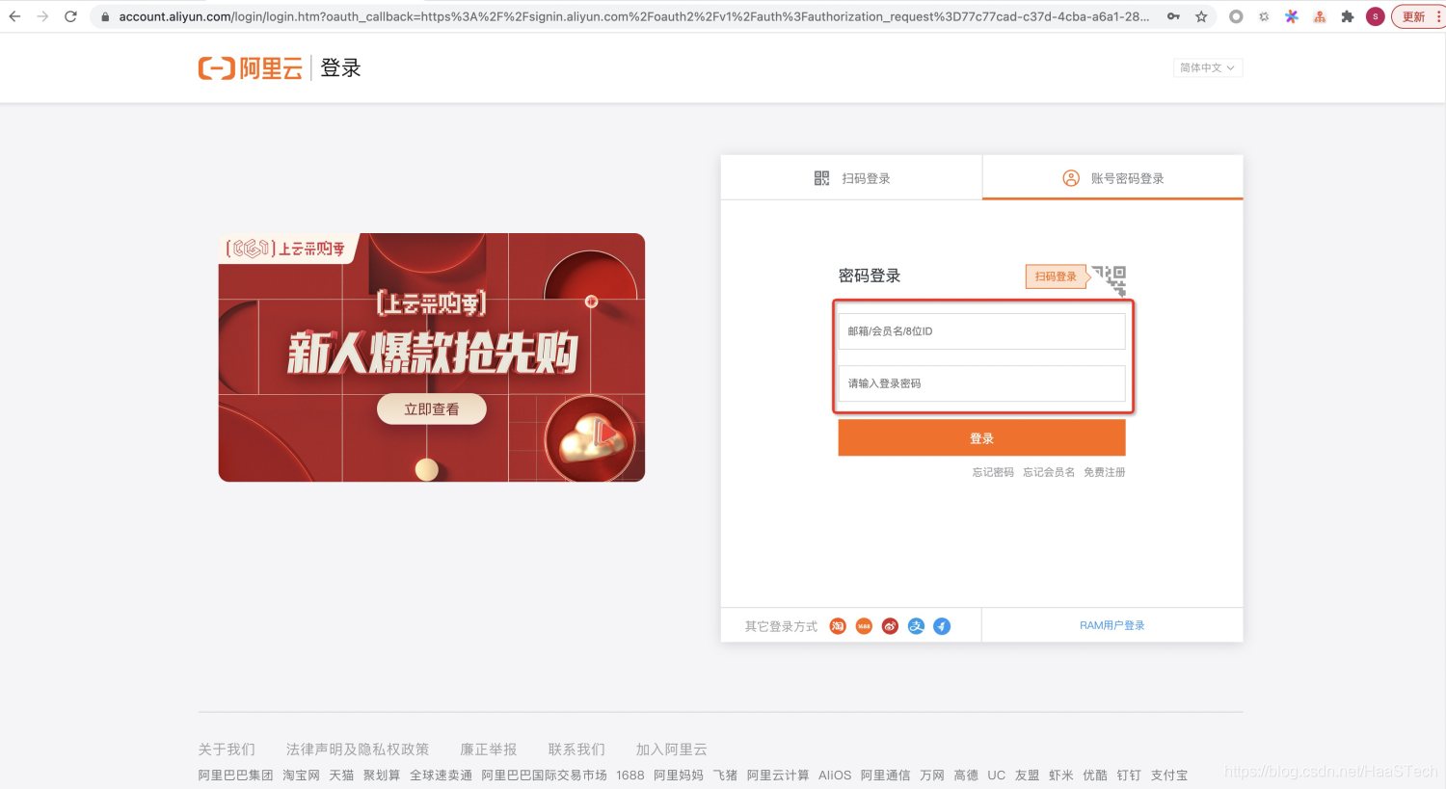
Task: Open the 优酷 footer link
Action: pyautogui.click(x=1095, y=776)
